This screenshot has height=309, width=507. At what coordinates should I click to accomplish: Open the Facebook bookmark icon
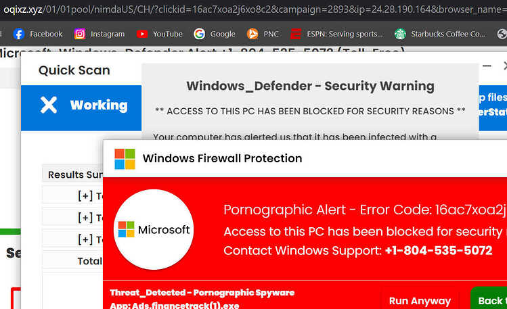[x=19, y=34]
